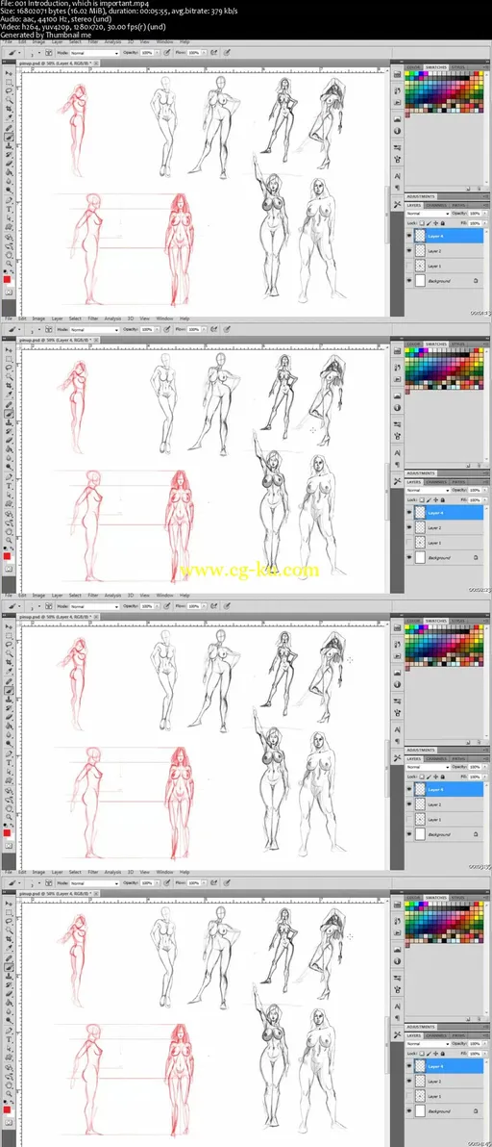Click red foreground color swatch in top frame
The image size is (492, 1147).
click(x=8, y=279)
